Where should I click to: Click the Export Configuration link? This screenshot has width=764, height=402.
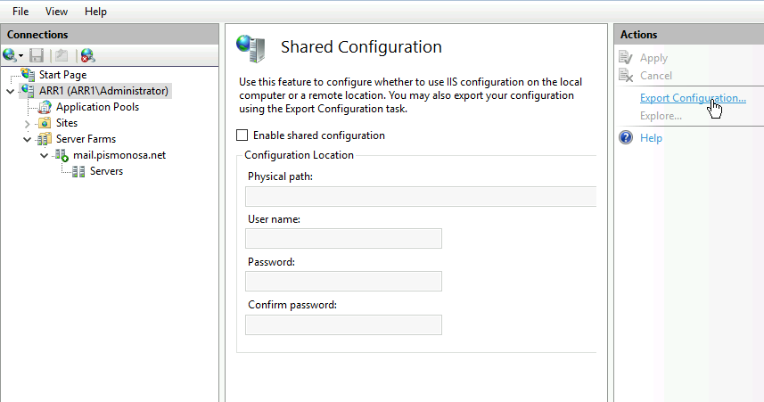click(x=693, y=98)
